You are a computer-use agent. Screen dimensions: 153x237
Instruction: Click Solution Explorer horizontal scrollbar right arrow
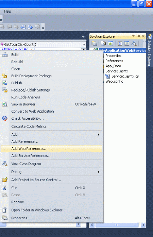click(143, 225)
